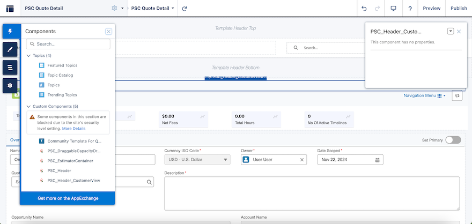Click the page header Search box
Screen dimensions: 472x224
[326, 48]
